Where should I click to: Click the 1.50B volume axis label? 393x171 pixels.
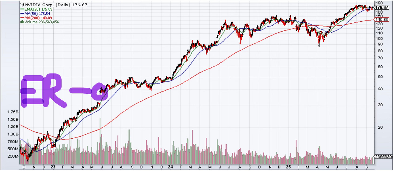[x=13, y=119]
